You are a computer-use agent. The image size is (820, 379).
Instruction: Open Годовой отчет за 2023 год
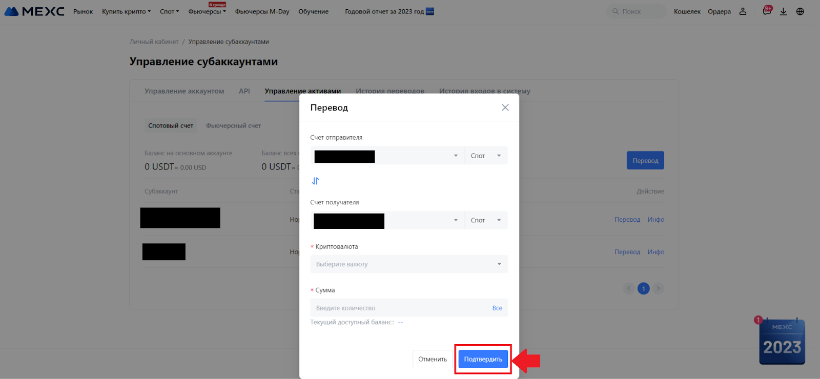389,11
